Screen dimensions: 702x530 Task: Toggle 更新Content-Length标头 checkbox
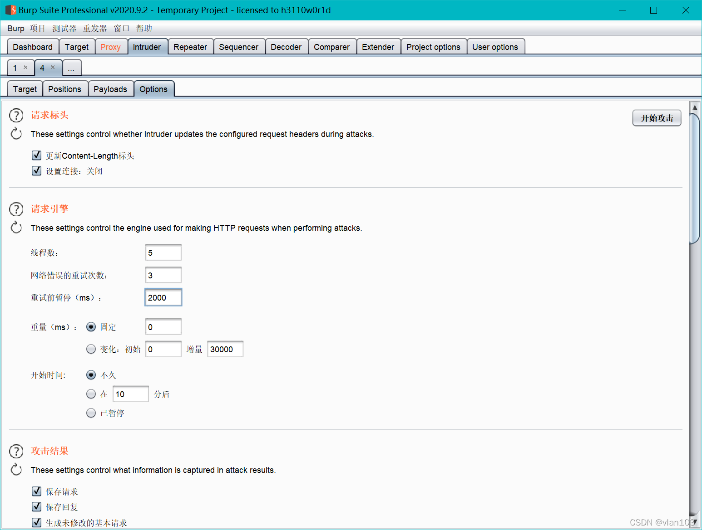[x=37, y=156]
